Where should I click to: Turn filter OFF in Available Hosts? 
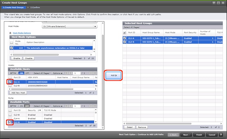click(x=27, y=73)
